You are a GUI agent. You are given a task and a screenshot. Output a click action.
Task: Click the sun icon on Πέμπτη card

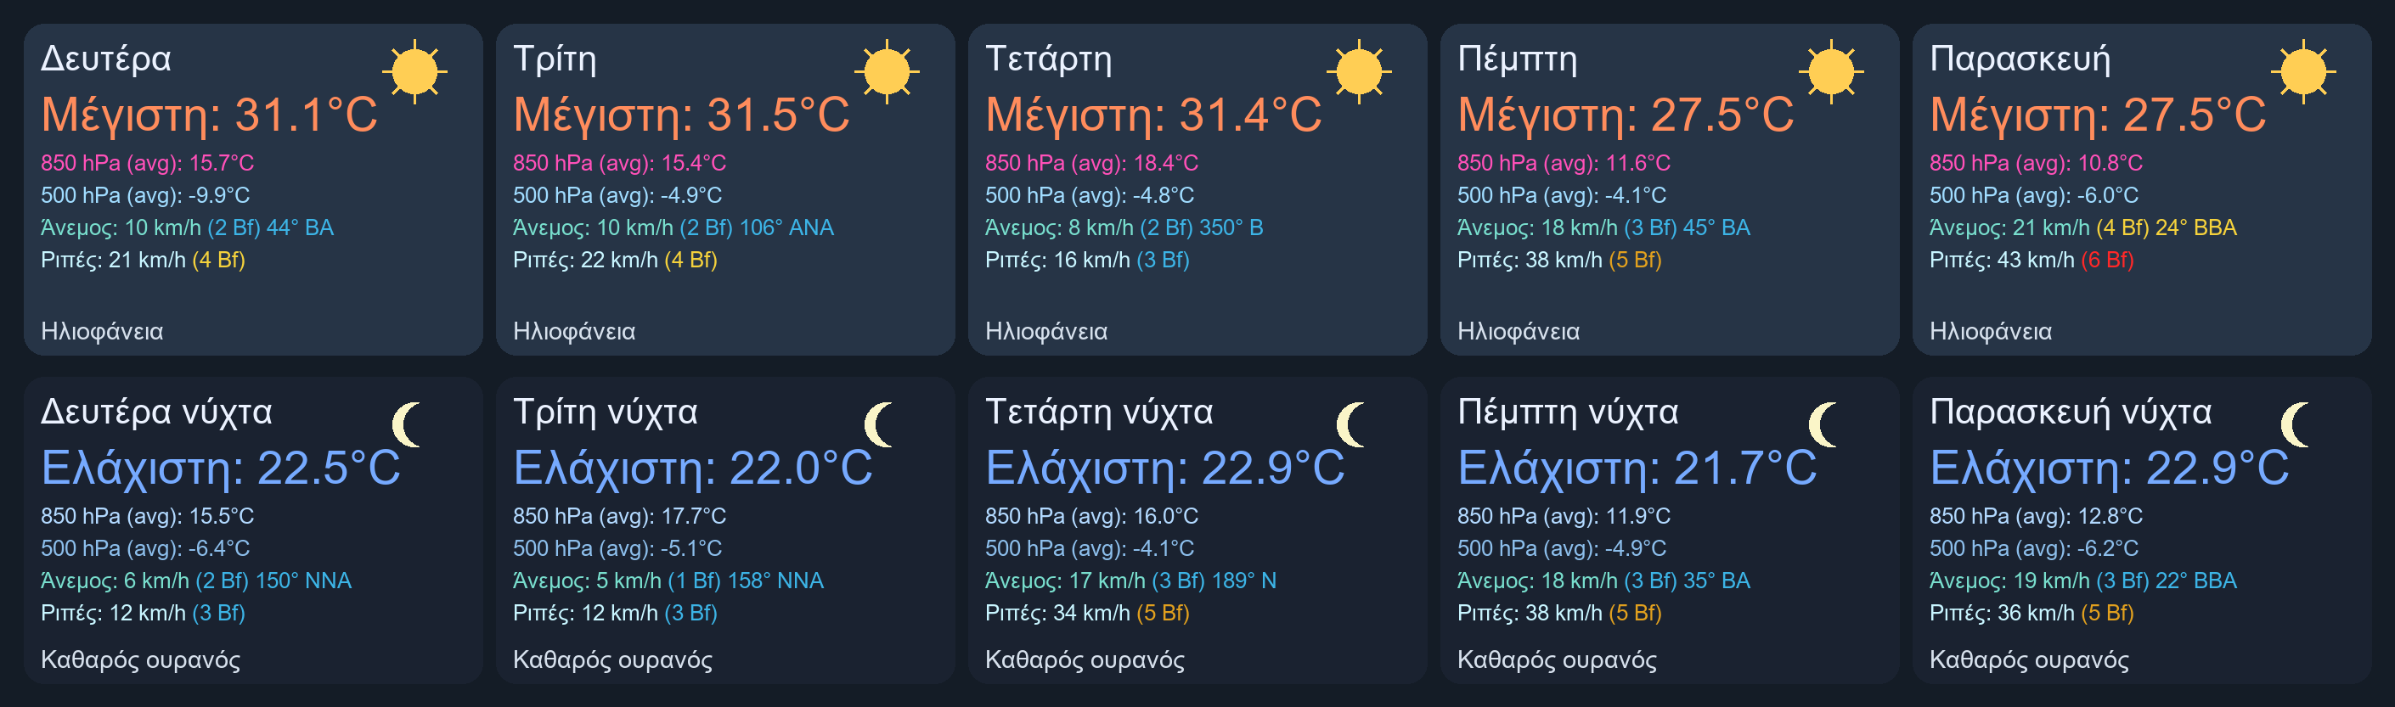click(x=1832, y=71)
